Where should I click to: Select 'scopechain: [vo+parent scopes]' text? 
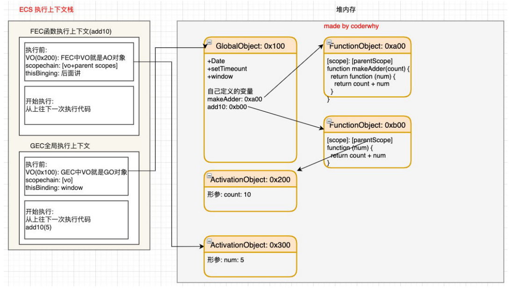(72, 65)
